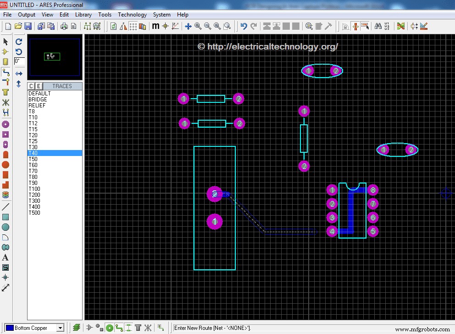Select the Text tool in left toolbar
This screenshot has width=455, height=334.
[6, 257]
